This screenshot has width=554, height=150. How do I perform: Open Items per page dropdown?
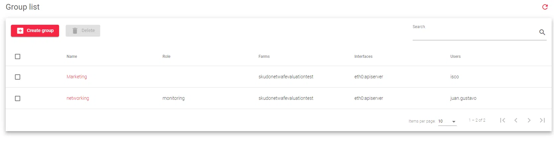(447, 121)
